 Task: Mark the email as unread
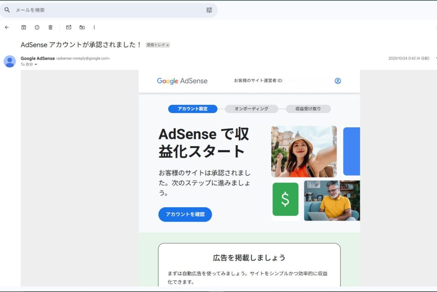point(68,27)
